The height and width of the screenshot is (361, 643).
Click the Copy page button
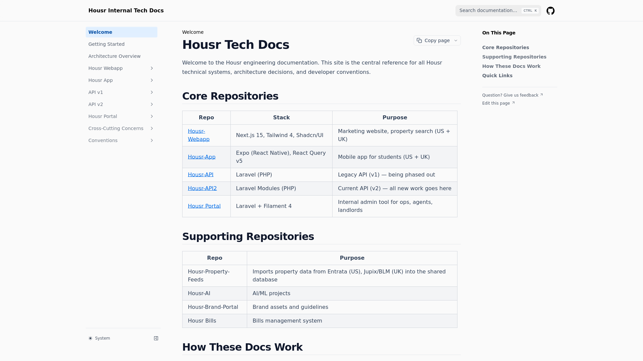click(x=437, y=40)
